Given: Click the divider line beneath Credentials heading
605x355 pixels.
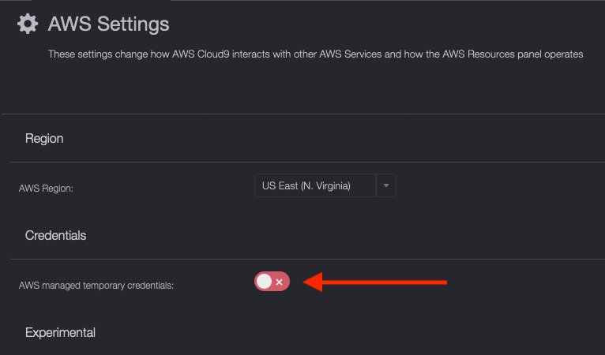Looking at the screenshot, I should (307, 259).
